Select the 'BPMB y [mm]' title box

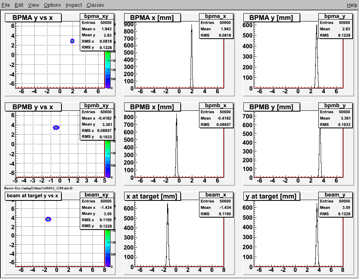pyautogui.click(x=272, y=107)
